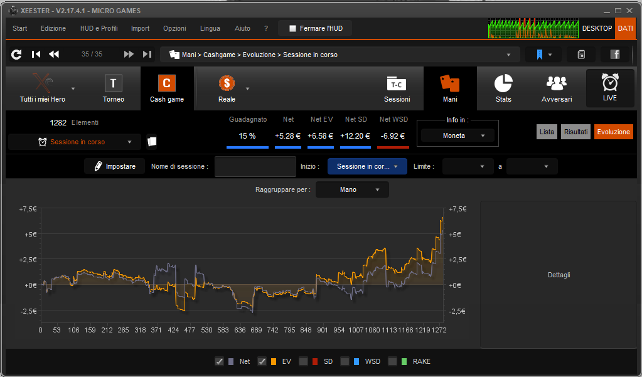Open the Stats pie chart view
The height and width of the screenshot is (377, 642).
[x=503, y=88]
